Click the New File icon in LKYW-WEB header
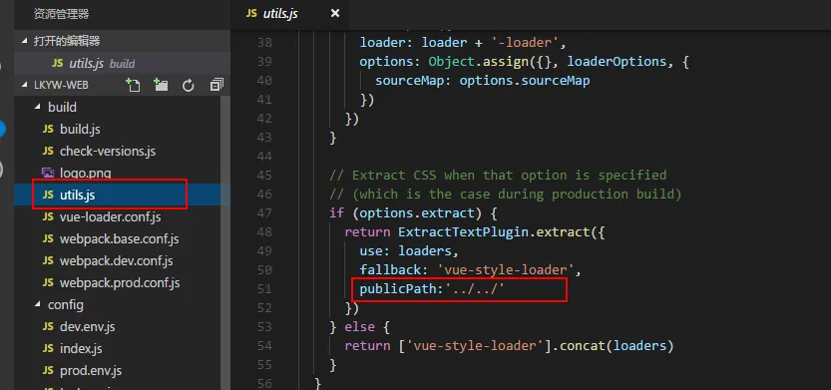This screenshot has width=831, height=390. [133, 85]
